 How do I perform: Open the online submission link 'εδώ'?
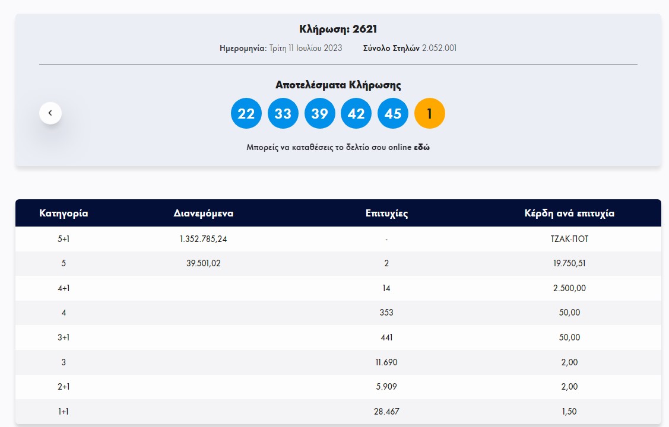pyautogui.click(x=421, y=148)
